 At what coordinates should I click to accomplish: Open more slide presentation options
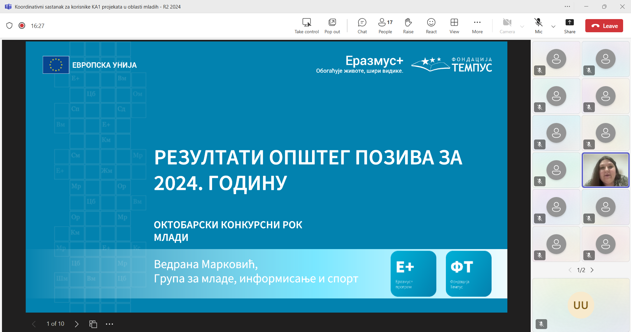pos(109,324)
